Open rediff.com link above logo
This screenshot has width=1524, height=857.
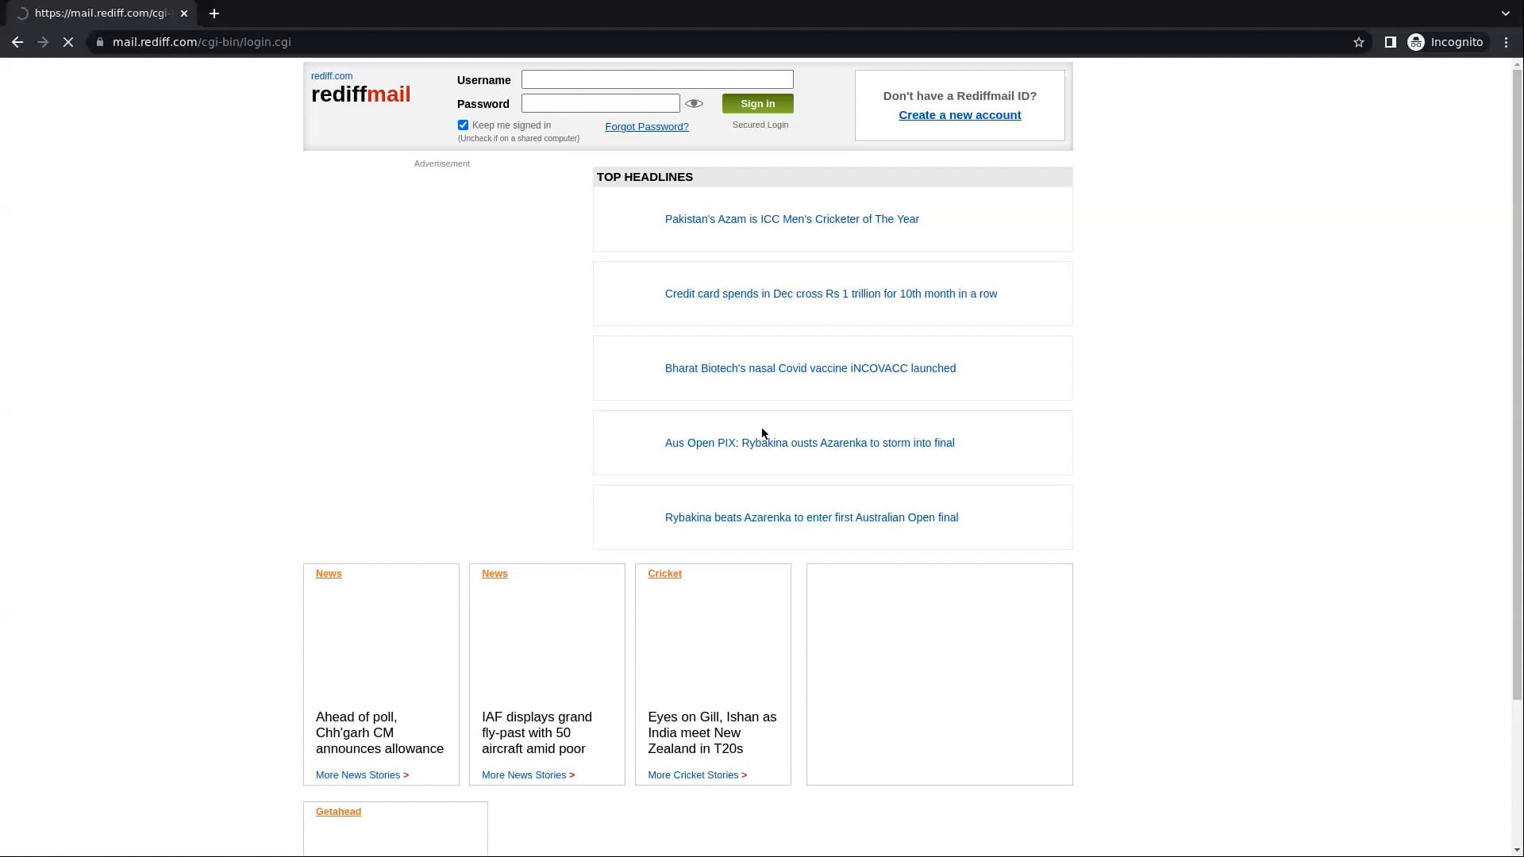tap(332, 76)
